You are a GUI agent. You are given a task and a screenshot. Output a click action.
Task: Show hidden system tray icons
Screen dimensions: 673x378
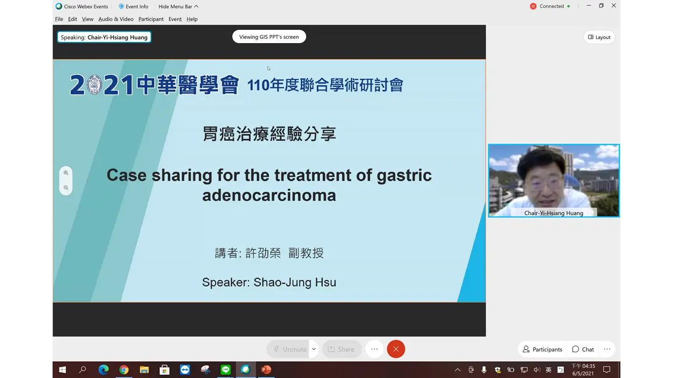tap(457, 370)
